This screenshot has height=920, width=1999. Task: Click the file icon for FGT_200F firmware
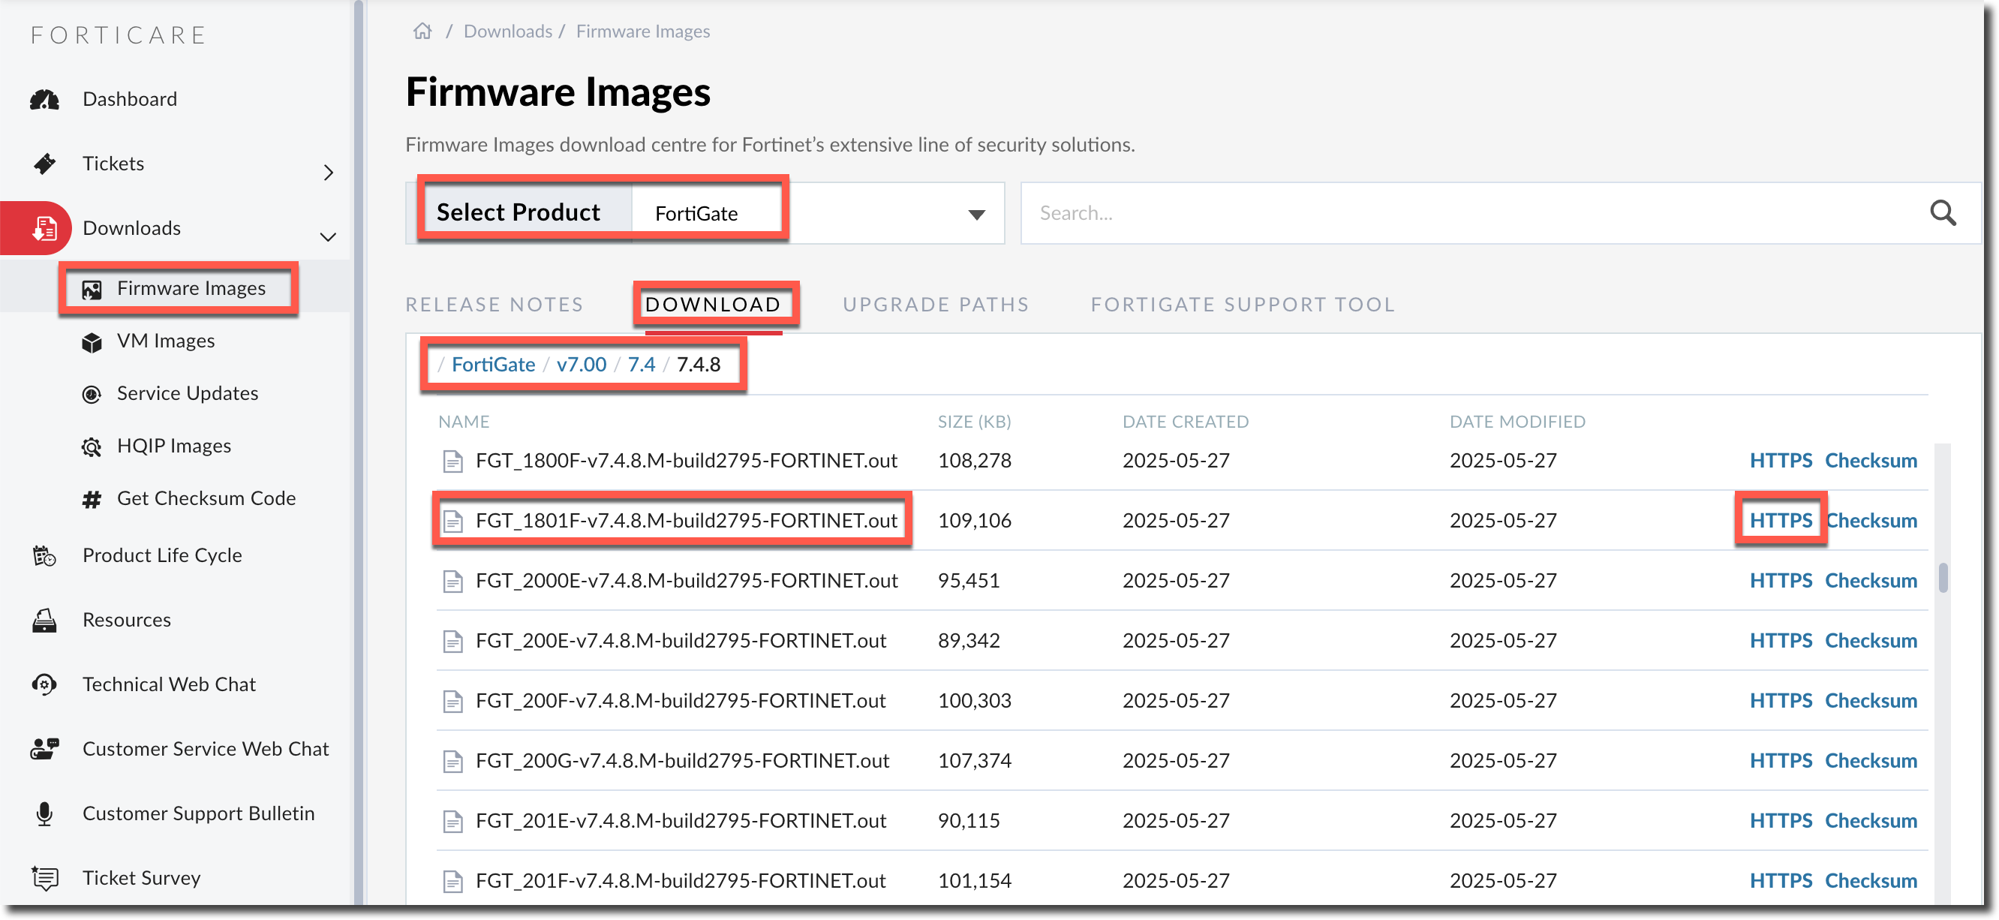click(x=452, y=702)
